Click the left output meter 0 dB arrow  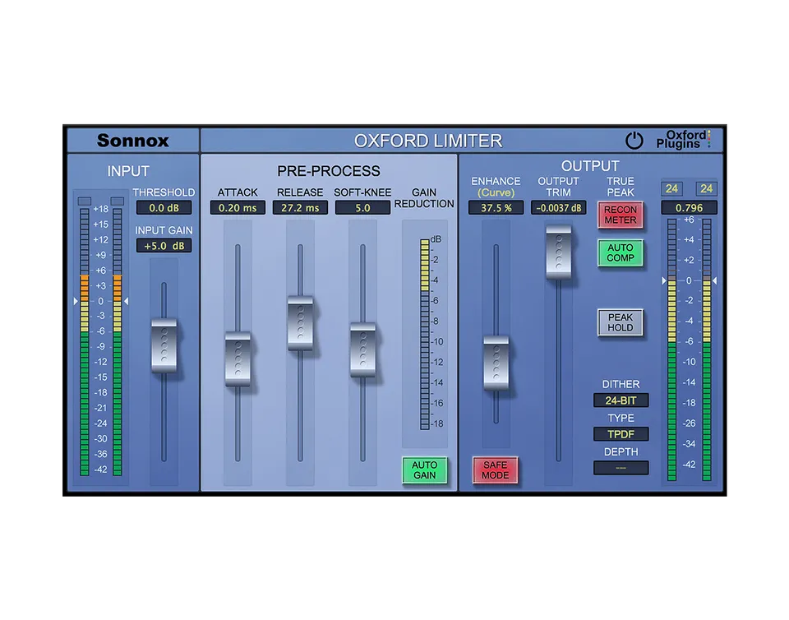coord(664,280)
